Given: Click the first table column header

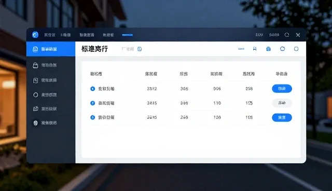Looking at the screenshot, I should pos(96,74).
